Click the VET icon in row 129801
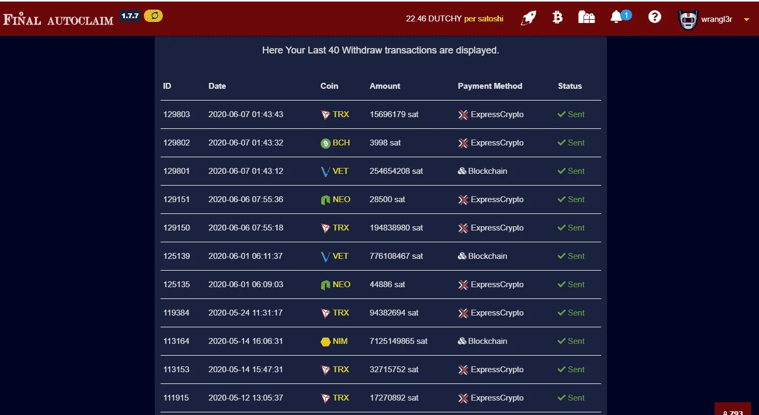759x415 pixels. 325,172
